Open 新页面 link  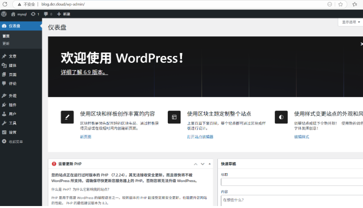pyautogui.click(x=86, y=137)
